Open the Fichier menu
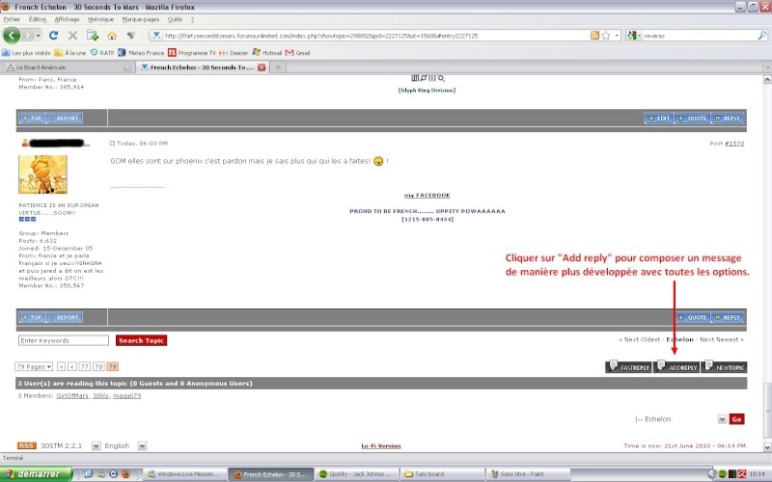The height and width of the screenshot is (482, 772). 12,19
